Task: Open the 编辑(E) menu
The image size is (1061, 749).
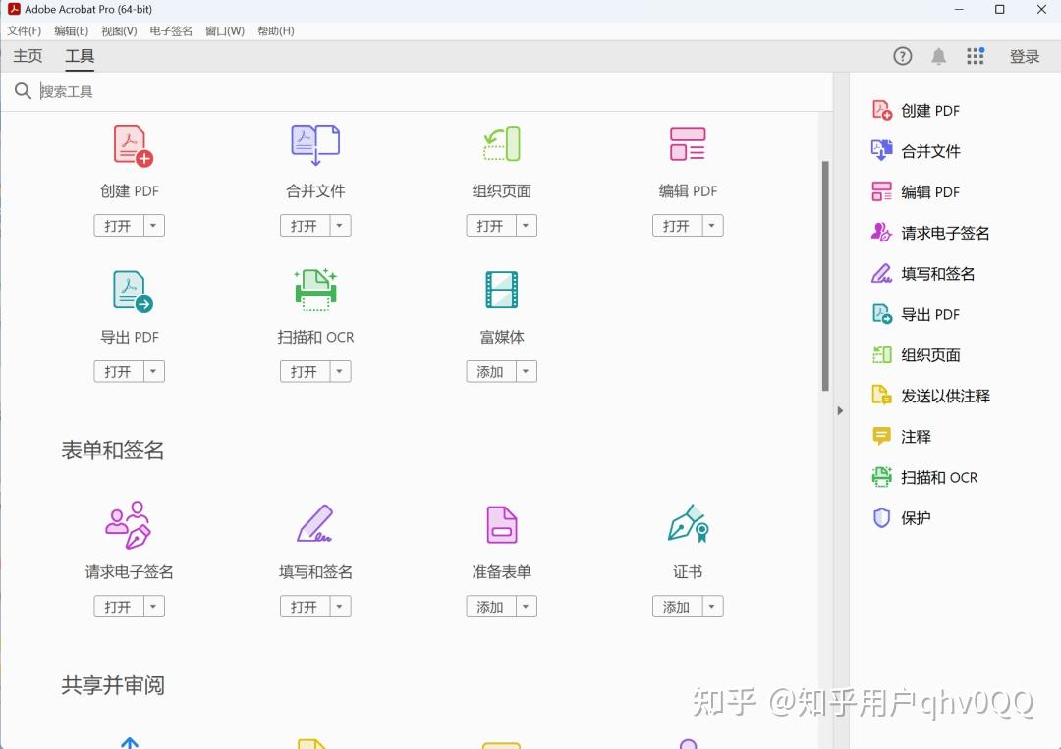Action: [x=71, y=31]
